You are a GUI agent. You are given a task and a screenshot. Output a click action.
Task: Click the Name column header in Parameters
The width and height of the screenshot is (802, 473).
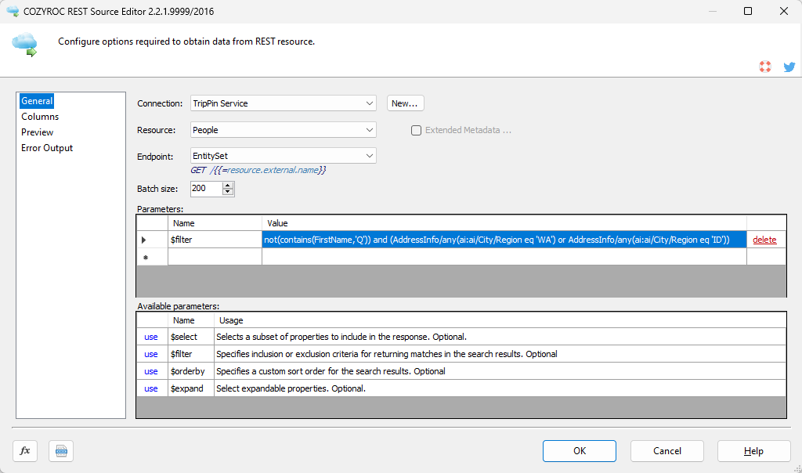coord(215,223)
